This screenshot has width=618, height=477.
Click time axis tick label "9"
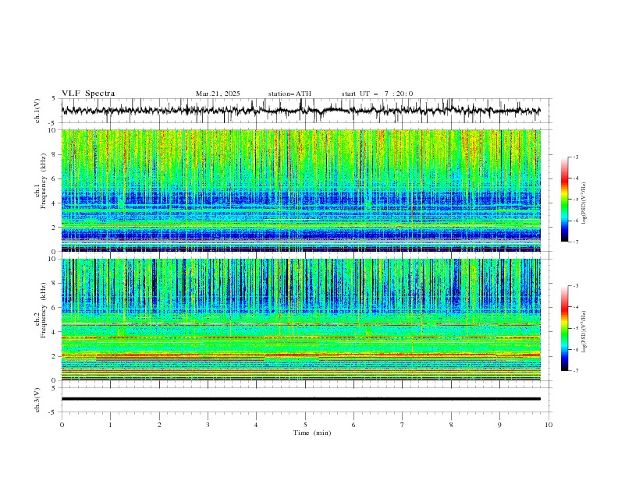tap(499, 425)
